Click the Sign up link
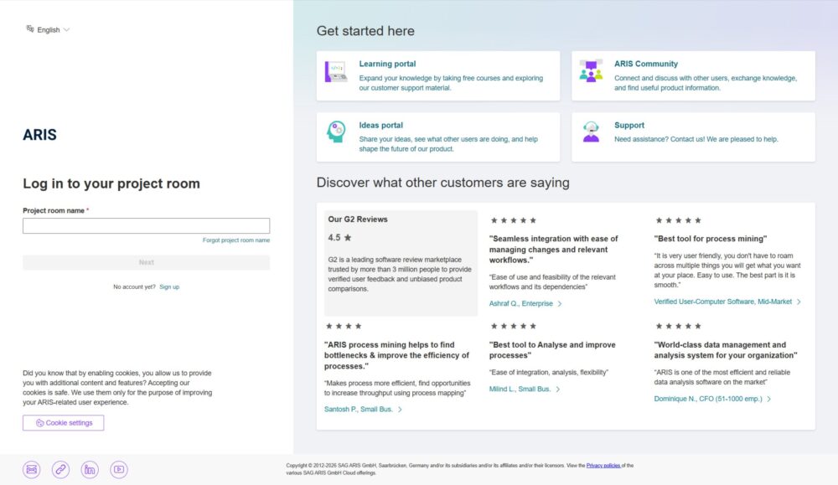The image size is (838, 485). coord(169,286)
